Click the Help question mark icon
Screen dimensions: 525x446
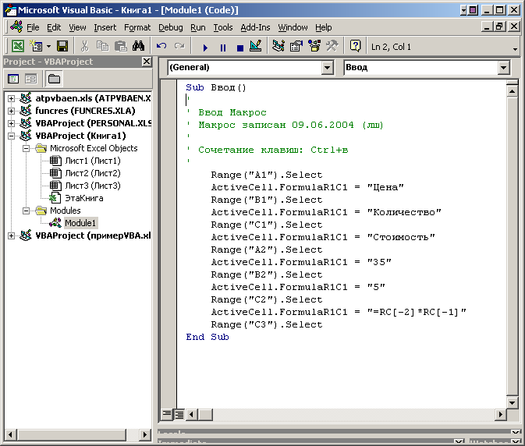pyautogui.click(x=355, y=46)
